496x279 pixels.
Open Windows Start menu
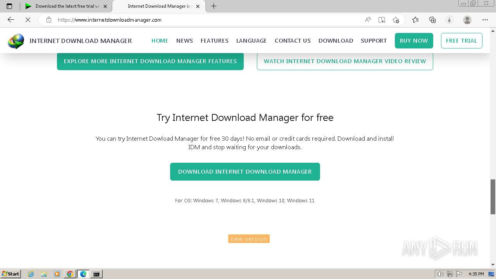coord(10,274)
